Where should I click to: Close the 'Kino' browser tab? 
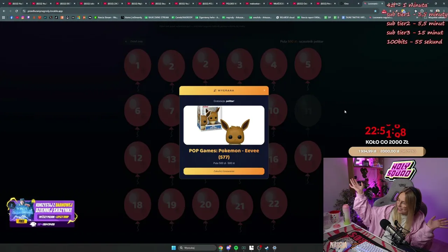tap(358, 3)
